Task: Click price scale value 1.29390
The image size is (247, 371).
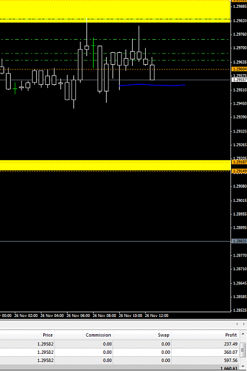Action: 240,117
